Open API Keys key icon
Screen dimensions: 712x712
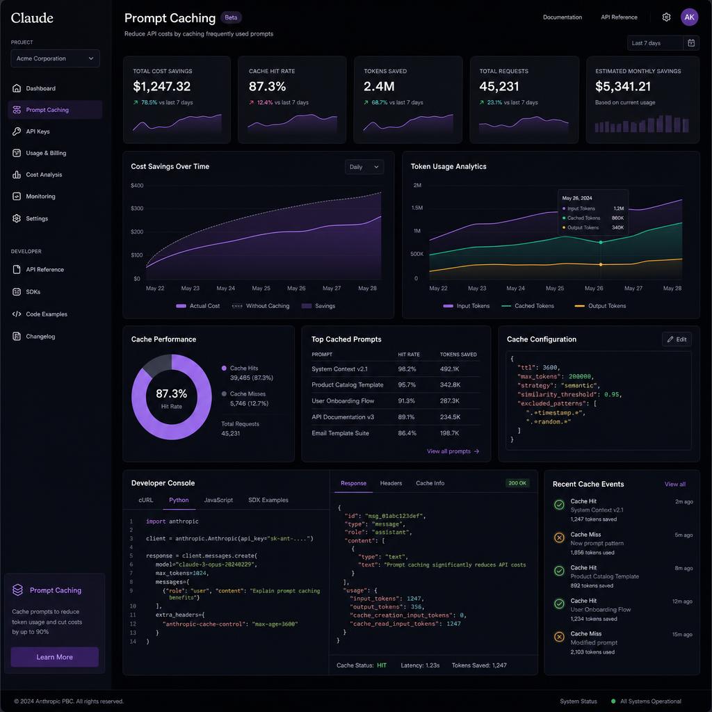click(17, 131)
